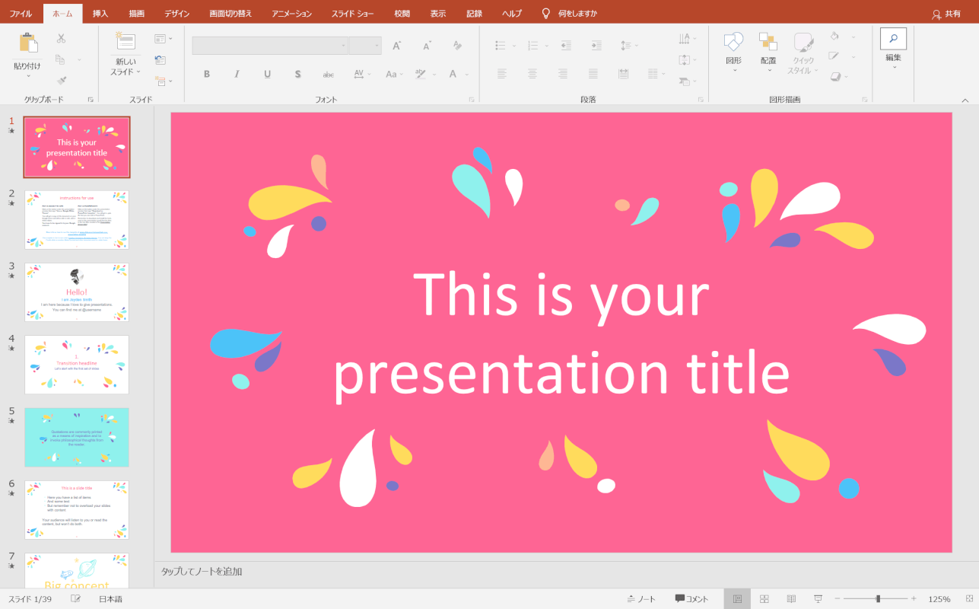The height and width of the screenshot is (609, 979).
Task: Open the デザイン ribbon tab
Action: 176,13
